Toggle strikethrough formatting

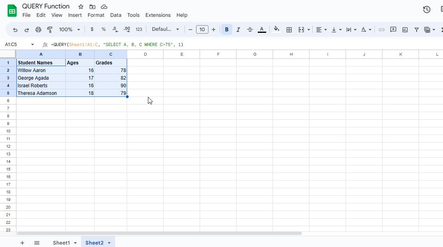point(250,29)
